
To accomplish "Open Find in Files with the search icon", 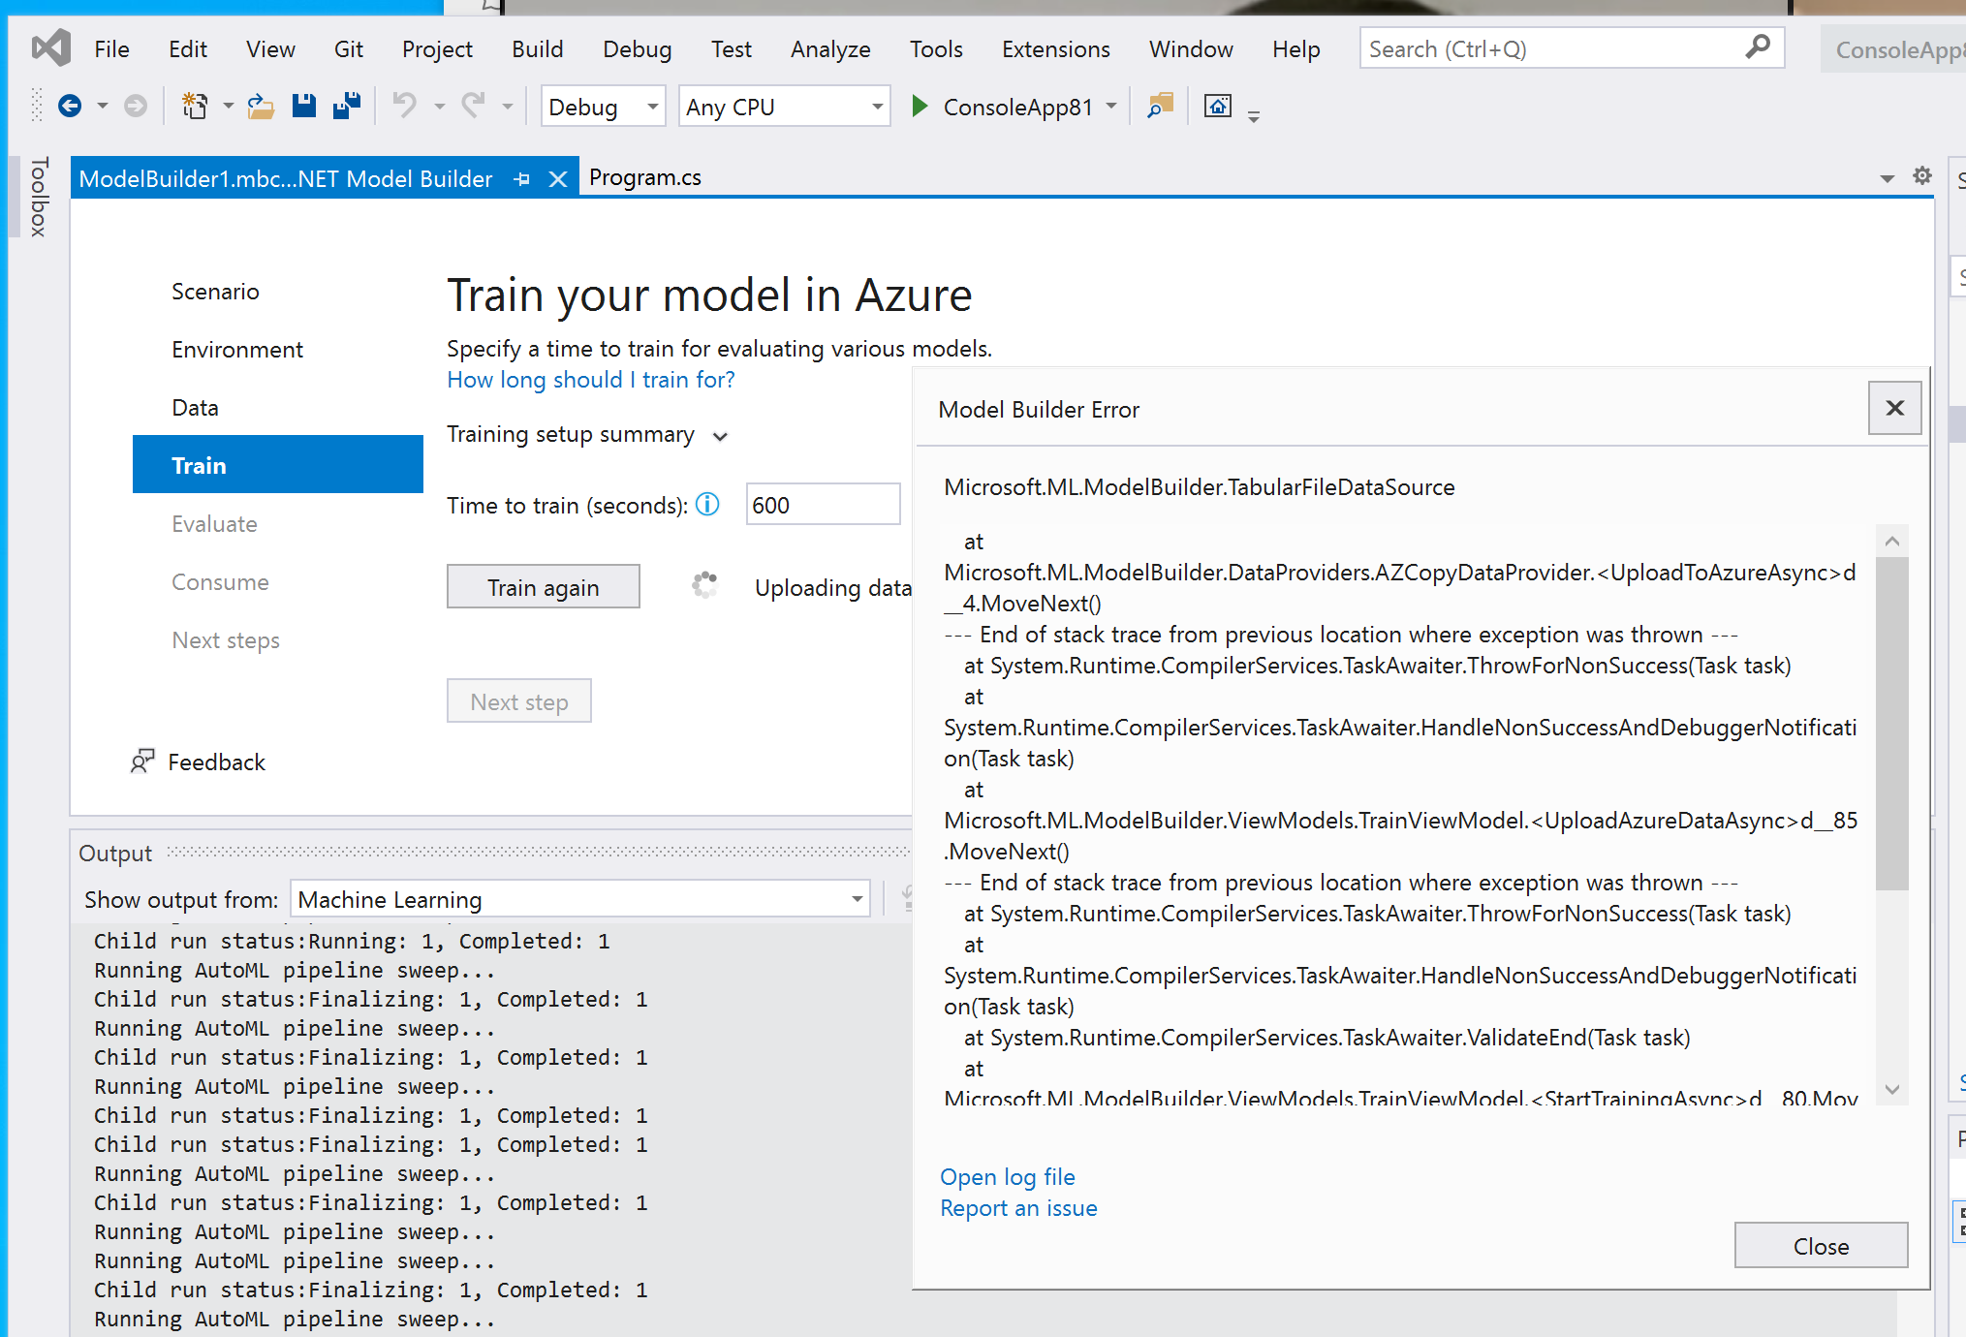I will (1159, 106).
